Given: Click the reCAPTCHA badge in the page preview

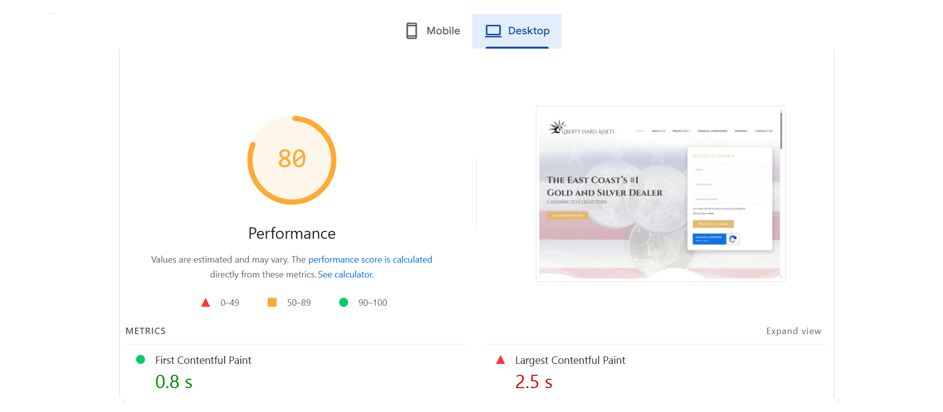Looking at the screenshot, I should click(716, 239).
